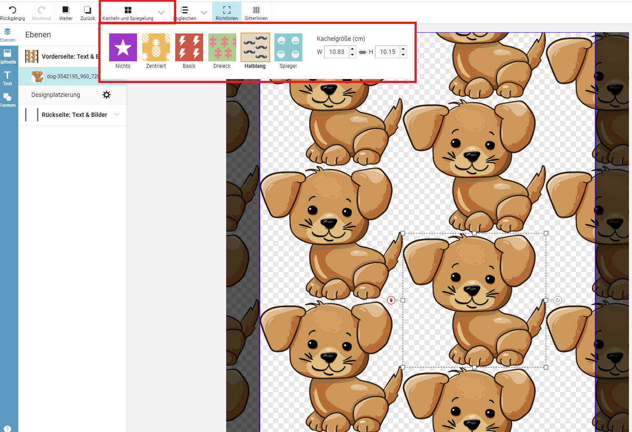The image size is (632, 432).
Task: Click the rotate handle on selected dog
Action: click(x=558, y=300)
